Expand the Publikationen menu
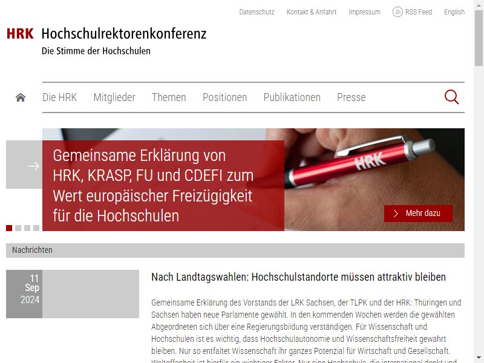The width and height of the screenshot is (484, 363). (x=292, y=97)
